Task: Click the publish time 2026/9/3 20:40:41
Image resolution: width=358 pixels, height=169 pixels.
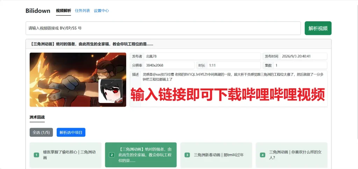Action: [x=296, y=56]
